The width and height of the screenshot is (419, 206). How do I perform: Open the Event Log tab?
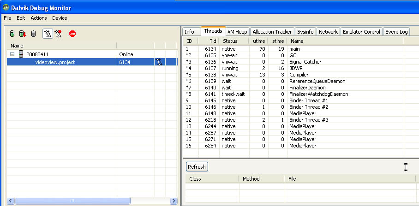(x=396, y=32)
